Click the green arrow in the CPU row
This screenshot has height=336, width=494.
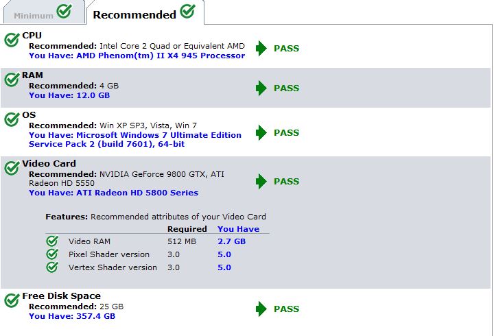(x=261, y=49)
